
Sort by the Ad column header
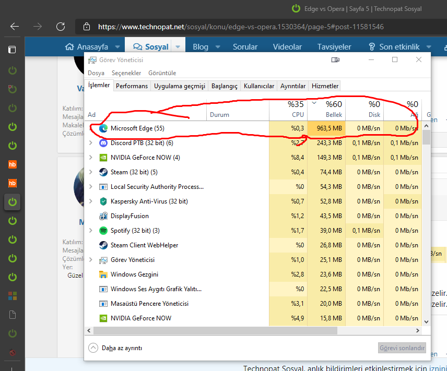146,110
